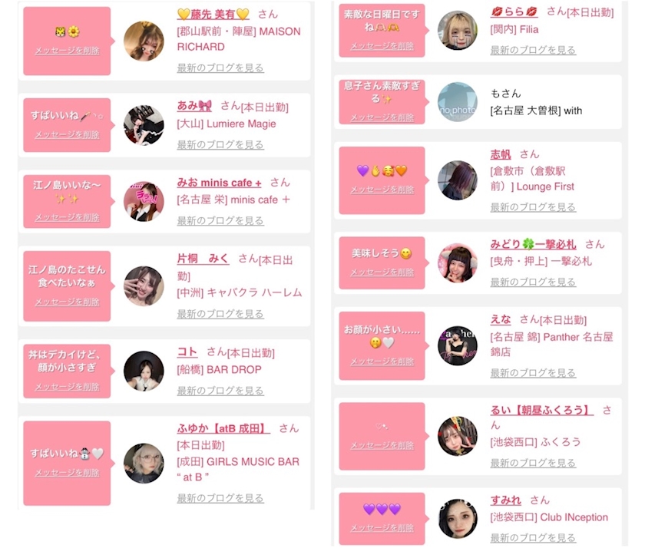Image resolution: width=645 pixels, height=548 pixels.
Task: View latest blog of 藤先 美有
Action: tap(220, 68)
